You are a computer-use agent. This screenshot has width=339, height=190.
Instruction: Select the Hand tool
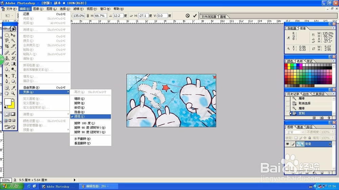pyautogui.click(x=7, y=93)
